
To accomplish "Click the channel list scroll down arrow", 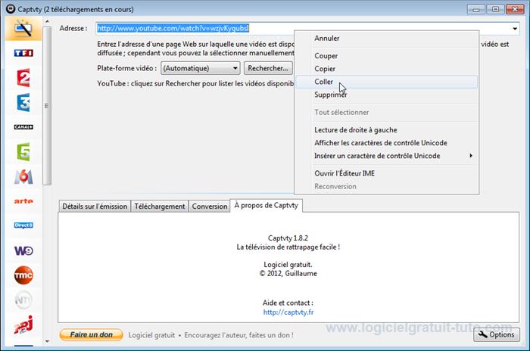I will 47,341.
